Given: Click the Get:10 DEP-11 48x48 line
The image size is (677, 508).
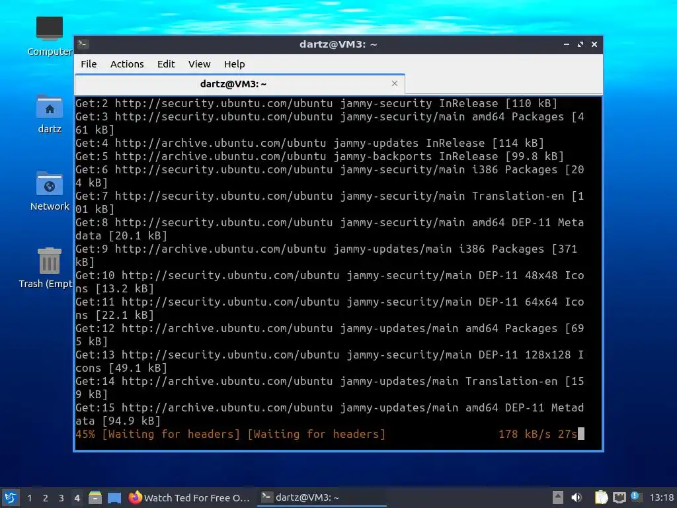Looking at the screenshot, I should tap(330, 282).
